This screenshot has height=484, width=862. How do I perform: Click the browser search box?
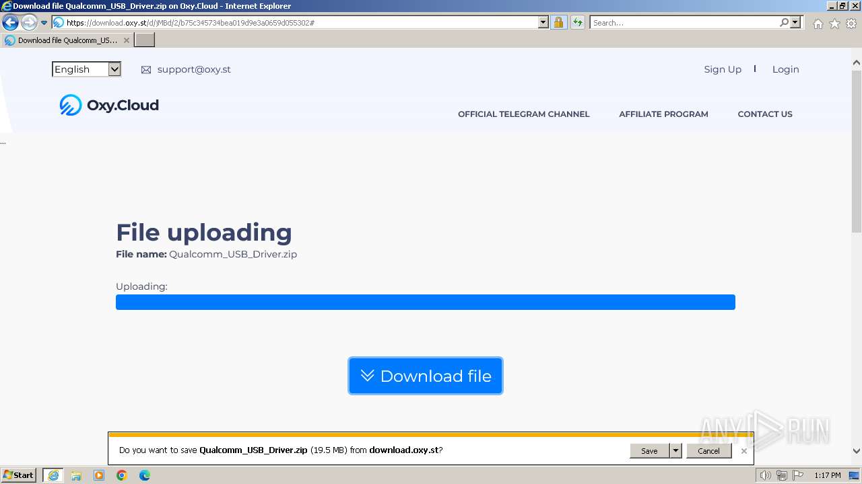pyautogui.click(x=684, y=23)
